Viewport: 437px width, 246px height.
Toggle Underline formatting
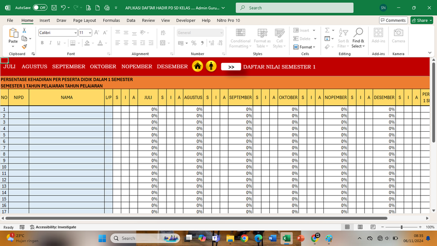point(58,43)
